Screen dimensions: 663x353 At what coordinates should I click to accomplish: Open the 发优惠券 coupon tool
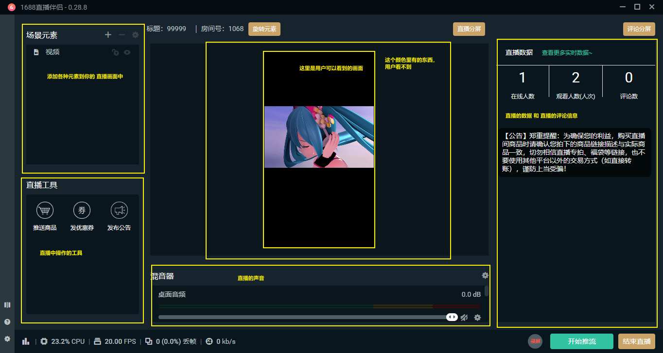pos(82,210)
